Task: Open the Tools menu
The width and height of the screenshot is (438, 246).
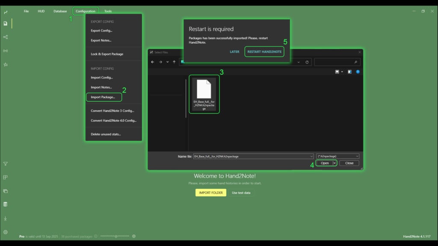Action: tap(108, 11)
